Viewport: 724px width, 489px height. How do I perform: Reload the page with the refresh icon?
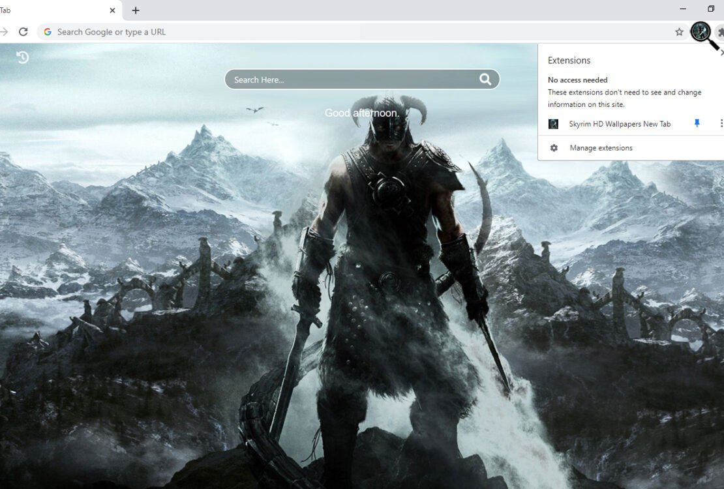(23, 32)
